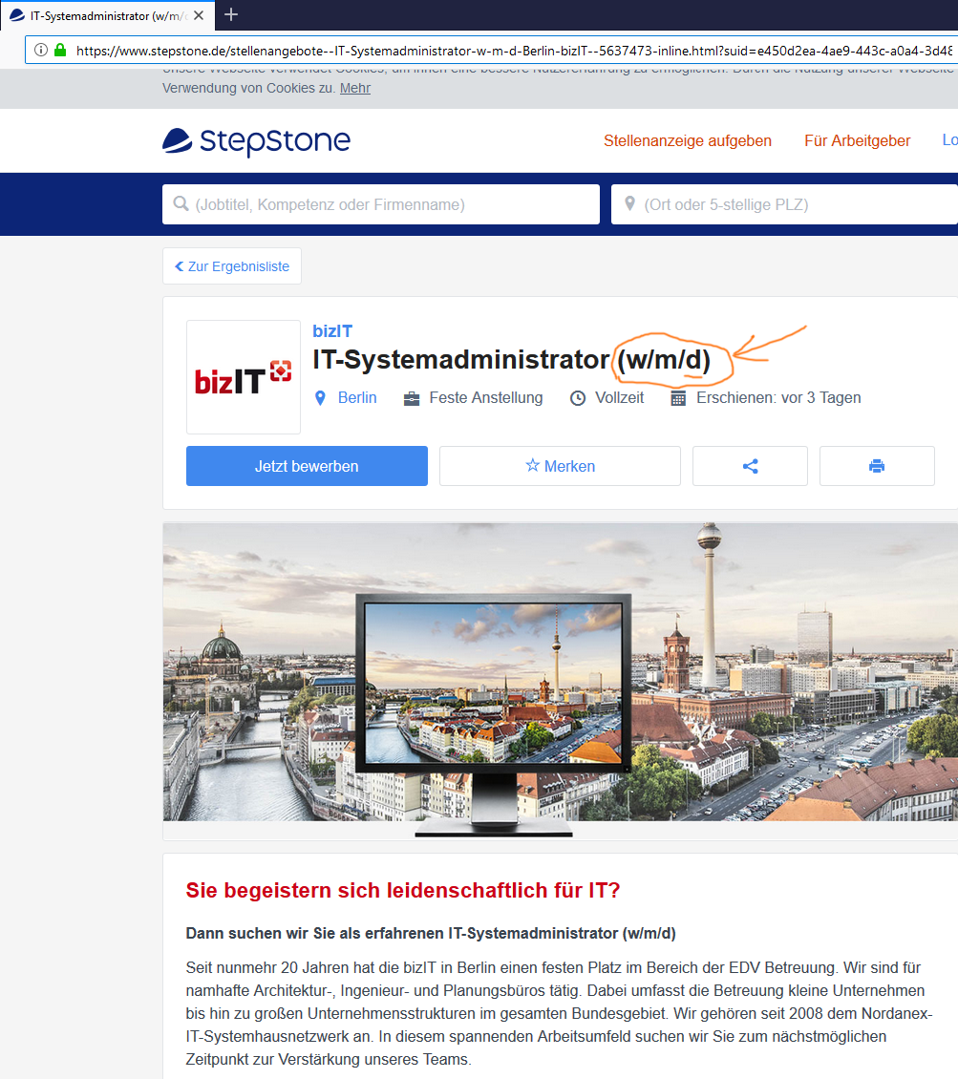Image resolution: width=958 pixels, height=1079 pixels.
Task: Apply using Jetzt bewerben button
Action: (307, 466)
